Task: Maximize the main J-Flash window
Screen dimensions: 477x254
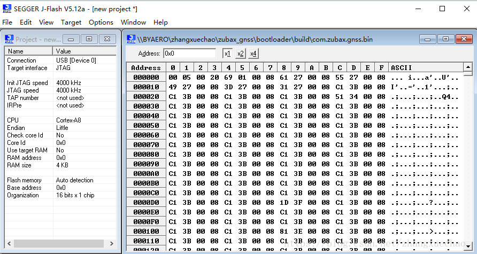Action: pos(442,9)
